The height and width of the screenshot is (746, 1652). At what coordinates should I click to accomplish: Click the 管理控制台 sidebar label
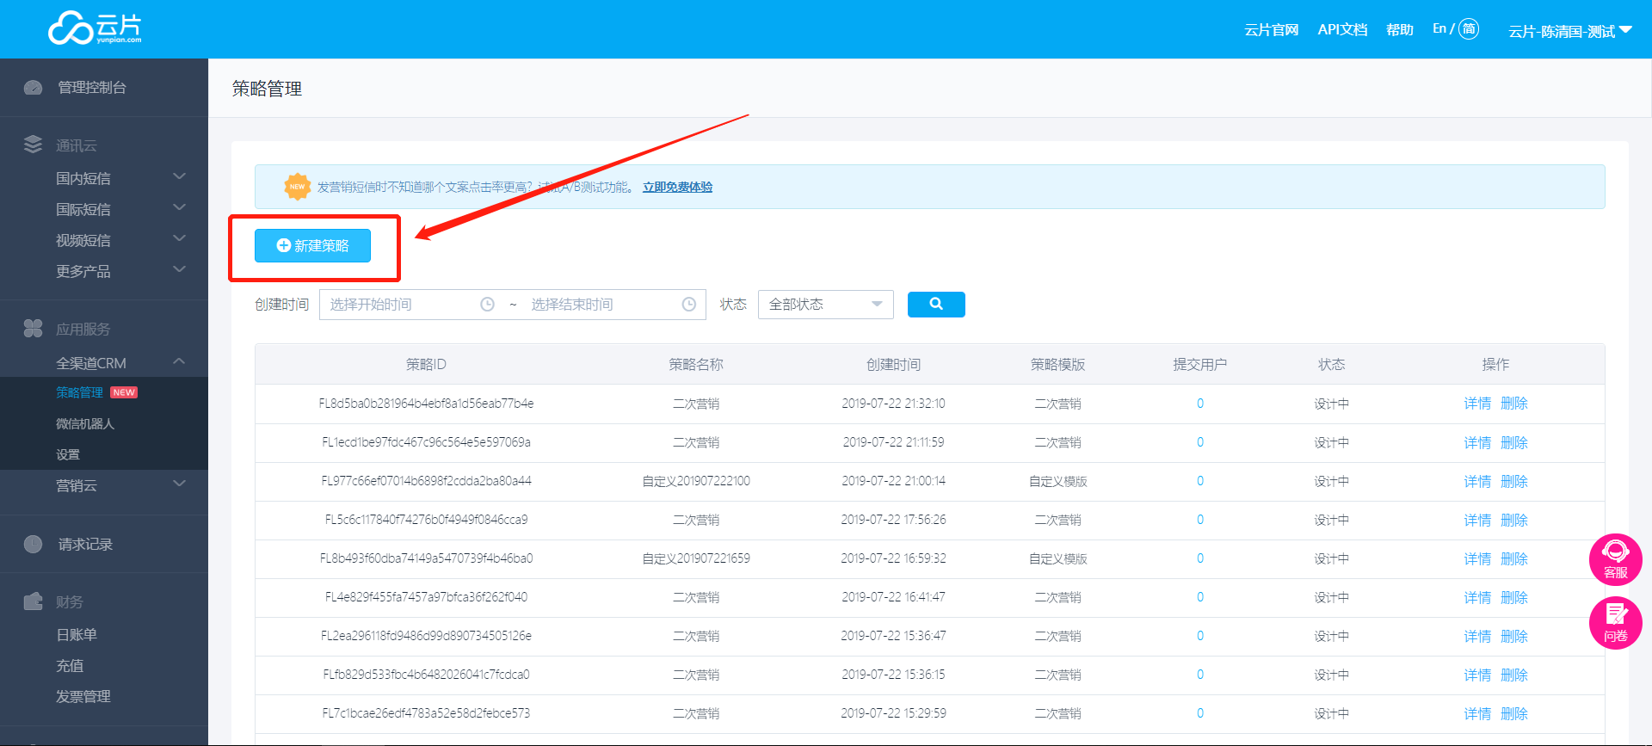(x=92, y=88)
